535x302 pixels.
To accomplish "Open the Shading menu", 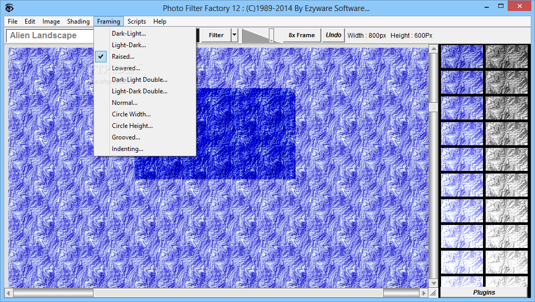I will click(78, 21).
